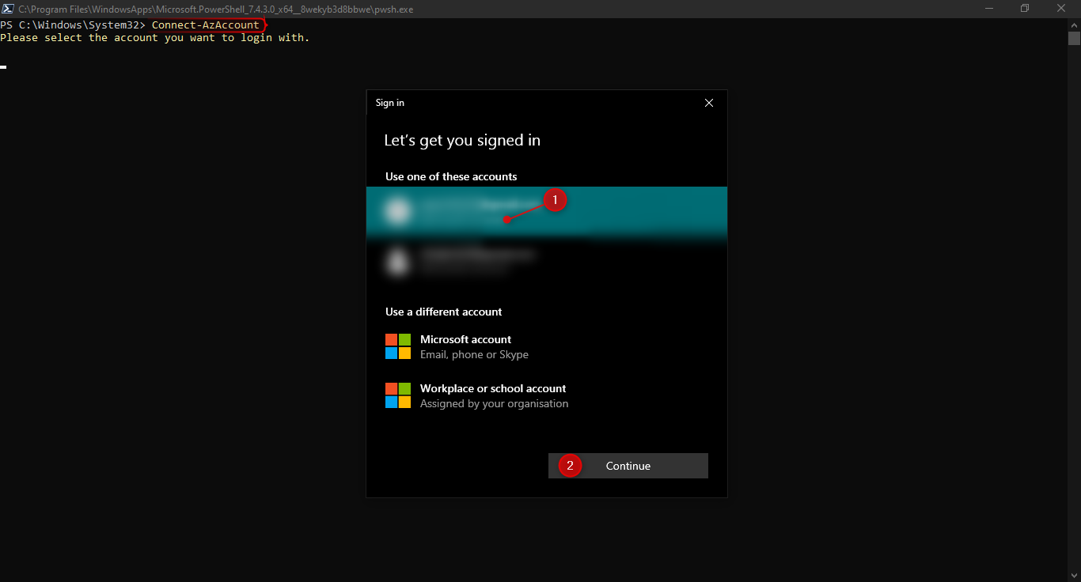Restore down the PowerShell window

pyautogui.click(x=1025, y=9)
